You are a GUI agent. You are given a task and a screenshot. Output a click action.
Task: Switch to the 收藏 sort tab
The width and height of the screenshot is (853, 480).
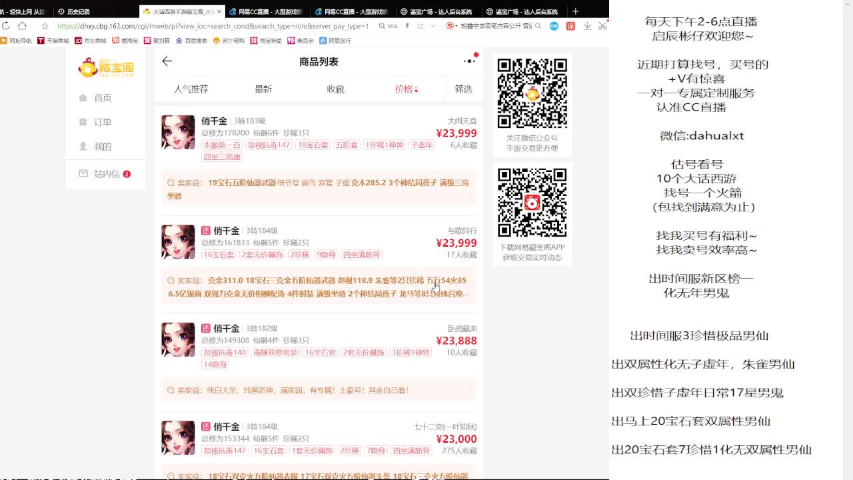[x=335, y=89]
